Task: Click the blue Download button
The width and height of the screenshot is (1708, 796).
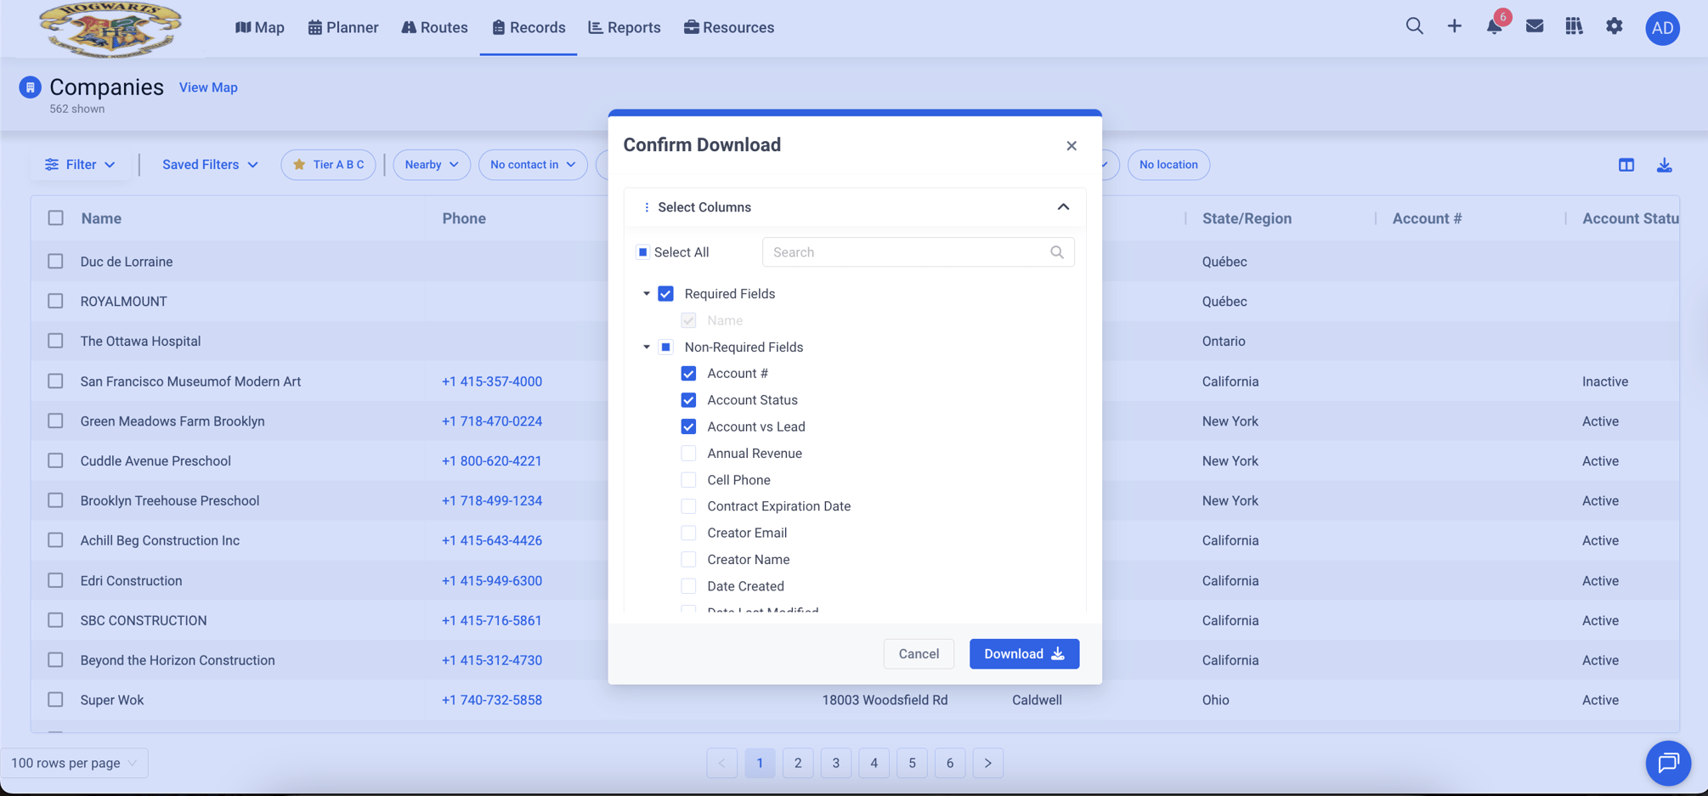Action: pyautogui.click(x=1024, y=654)
